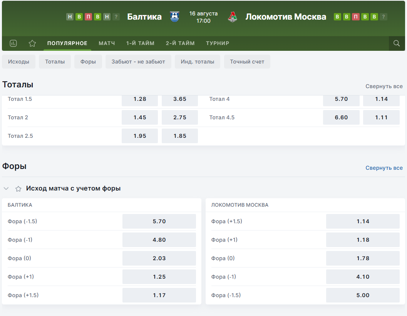Click the 'Тоталы' section heading

18,85
